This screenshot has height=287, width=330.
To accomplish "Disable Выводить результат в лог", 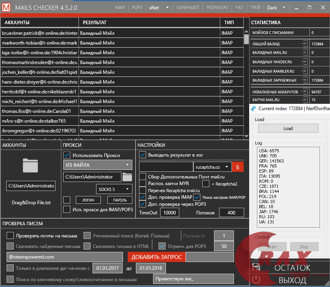I will tap(142, 155).
